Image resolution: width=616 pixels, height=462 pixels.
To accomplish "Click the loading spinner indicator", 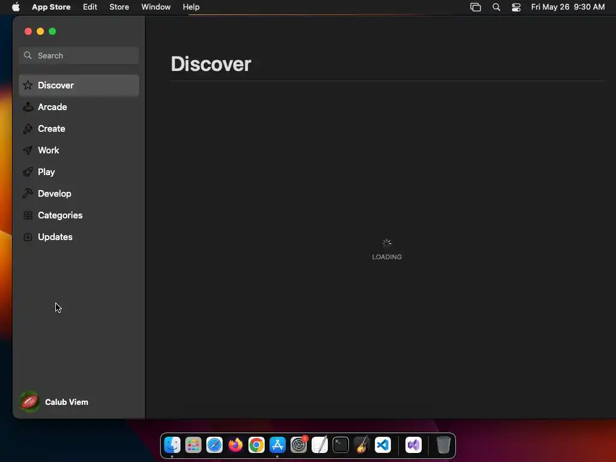I will coord(387,243).
